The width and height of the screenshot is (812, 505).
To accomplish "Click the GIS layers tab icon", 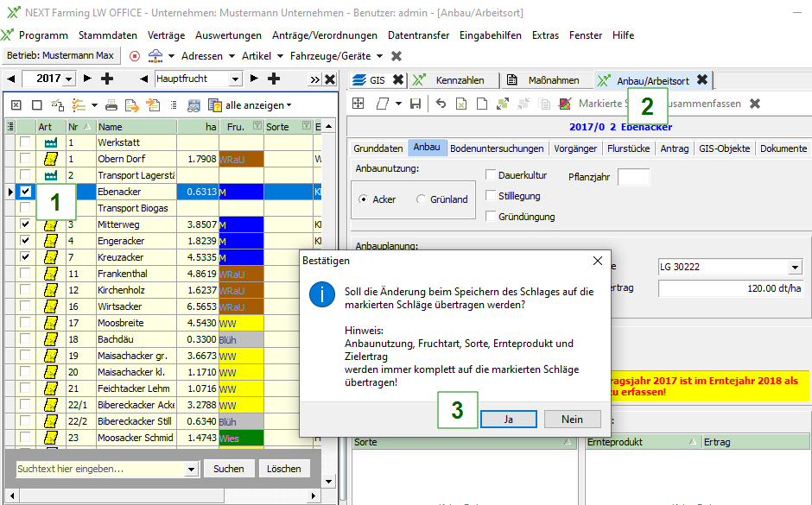I will [360, 80].
